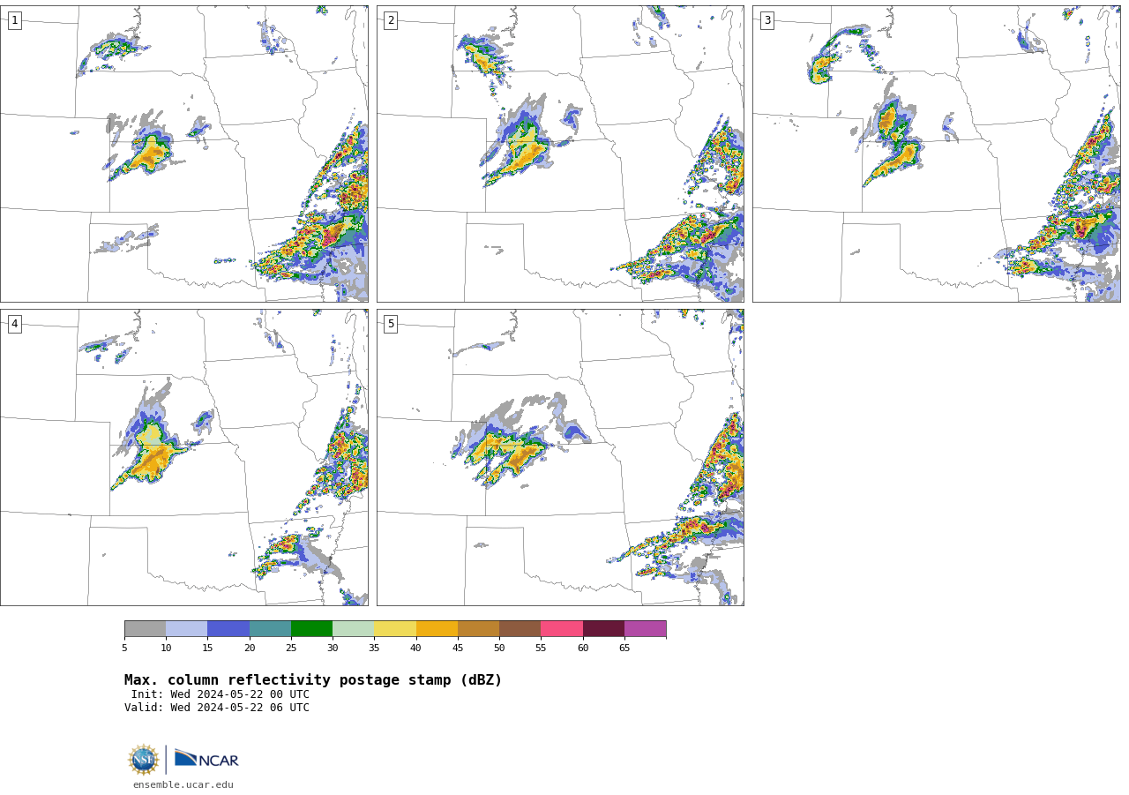
Task: Open ensemble member 2 reflectivity map
Action: 560,154
